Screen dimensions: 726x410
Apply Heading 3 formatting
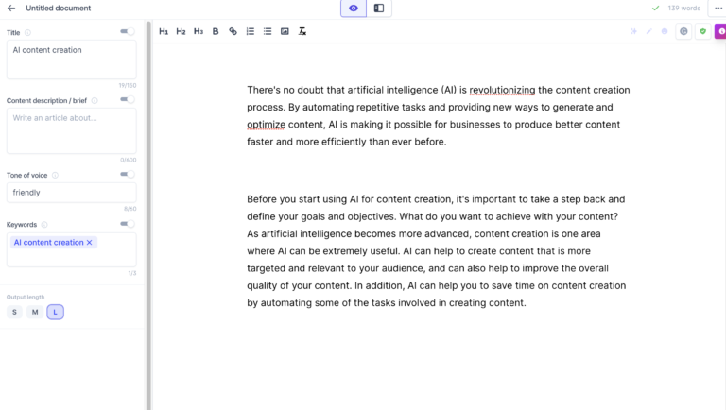pyautogui.click(x=199, y=31)
